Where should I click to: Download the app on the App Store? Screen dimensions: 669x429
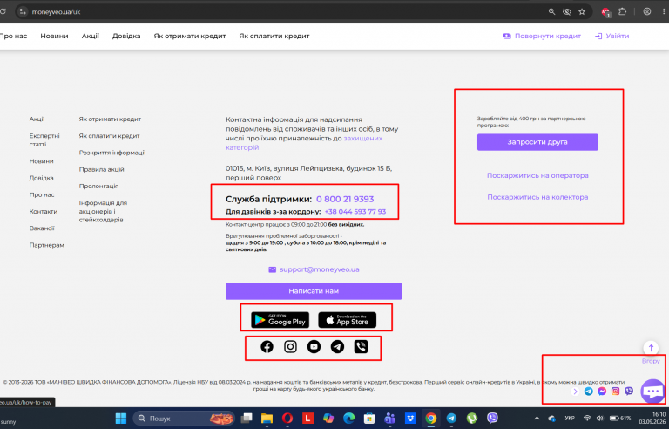click(x=348, y=320)
